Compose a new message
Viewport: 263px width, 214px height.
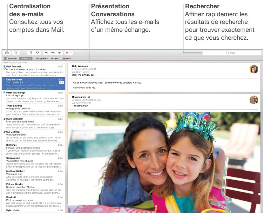[16, 53]
